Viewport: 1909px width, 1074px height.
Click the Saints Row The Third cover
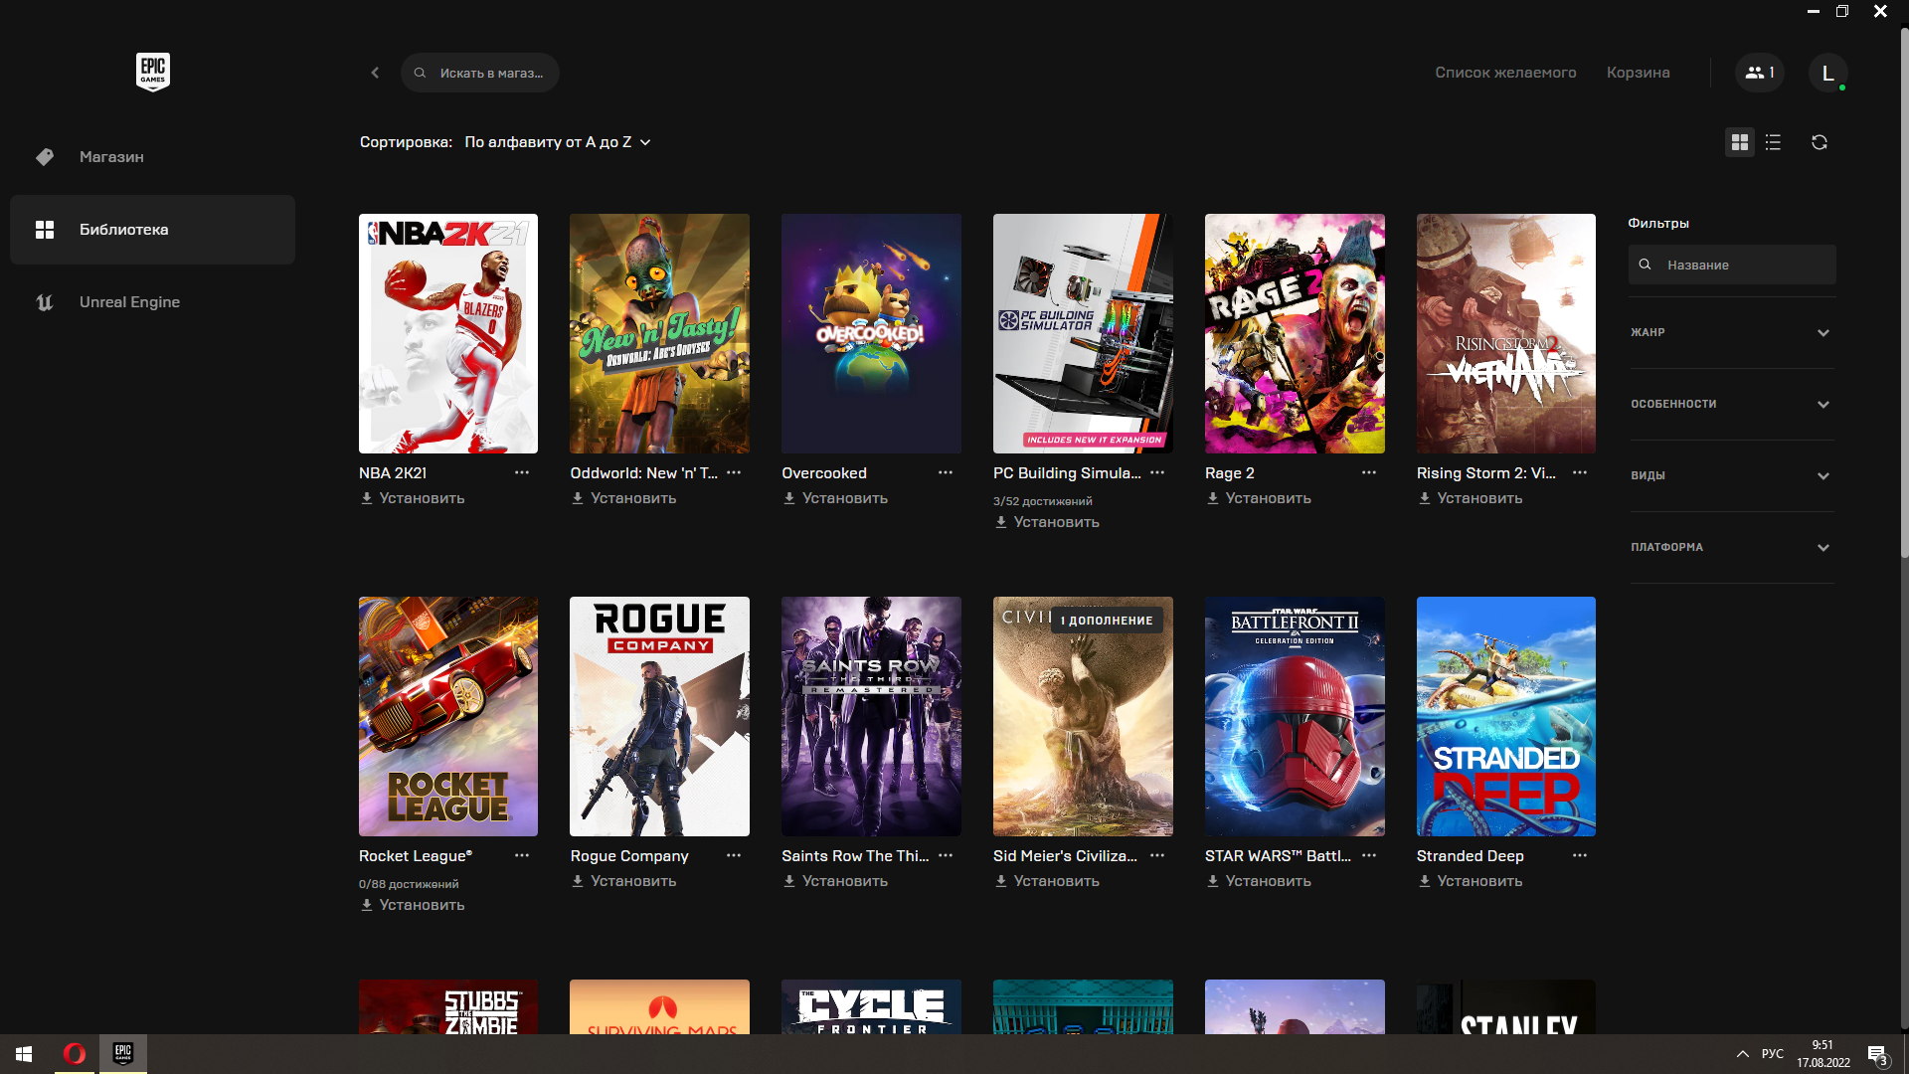pyautogui.click(x=871, y=716)
